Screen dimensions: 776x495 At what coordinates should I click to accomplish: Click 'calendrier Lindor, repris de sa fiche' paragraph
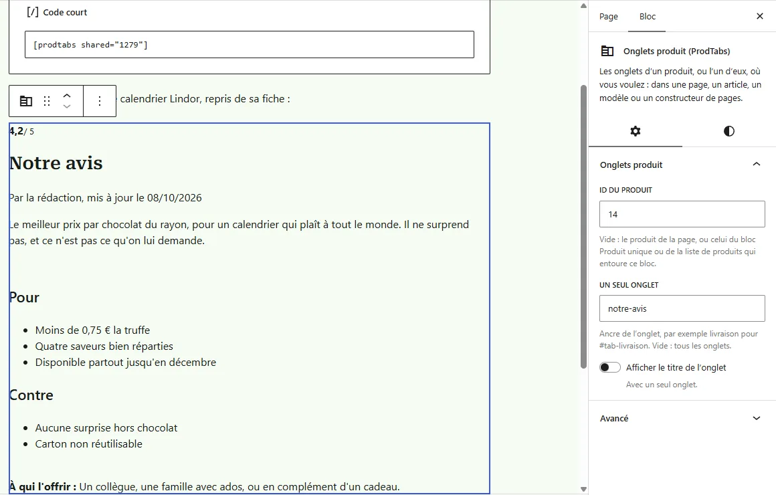click(x=205, y=99)
